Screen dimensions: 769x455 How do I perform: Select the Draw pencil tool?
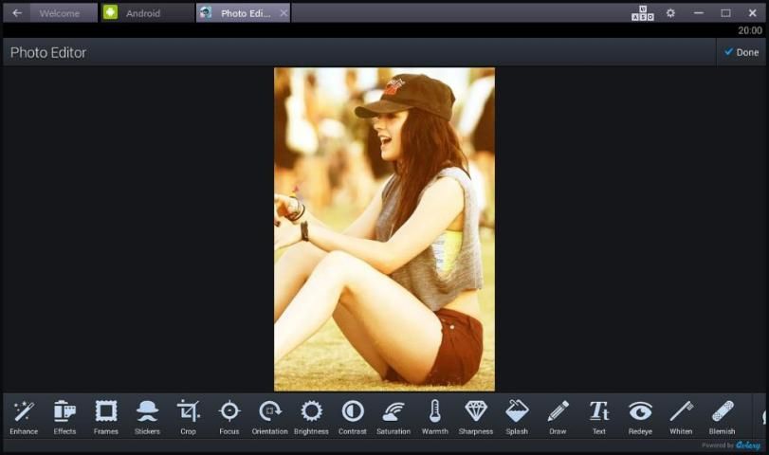pos(558,416)
